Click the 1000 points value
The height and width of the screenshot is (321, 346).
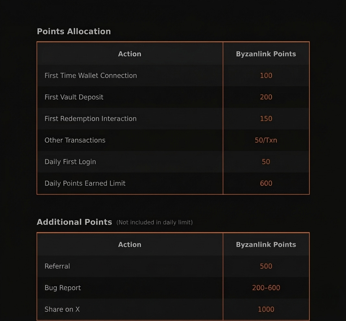266,309
